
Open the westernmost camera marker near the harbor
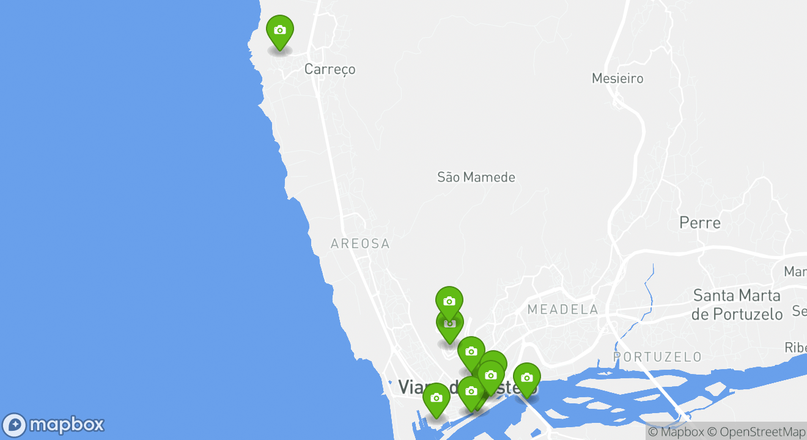tap(437, 399)
